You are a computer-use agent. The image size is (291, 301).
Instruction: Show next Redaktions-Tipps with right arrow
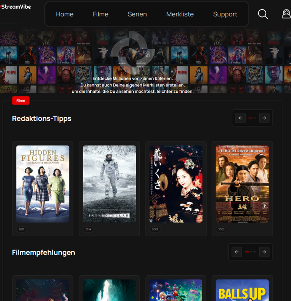coord(264,118)
